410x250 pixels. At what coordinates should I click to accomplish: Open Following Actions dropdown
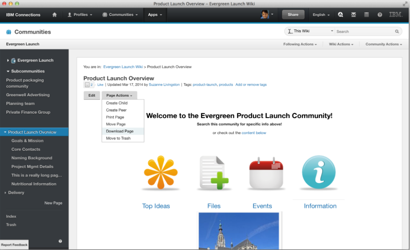300,44
